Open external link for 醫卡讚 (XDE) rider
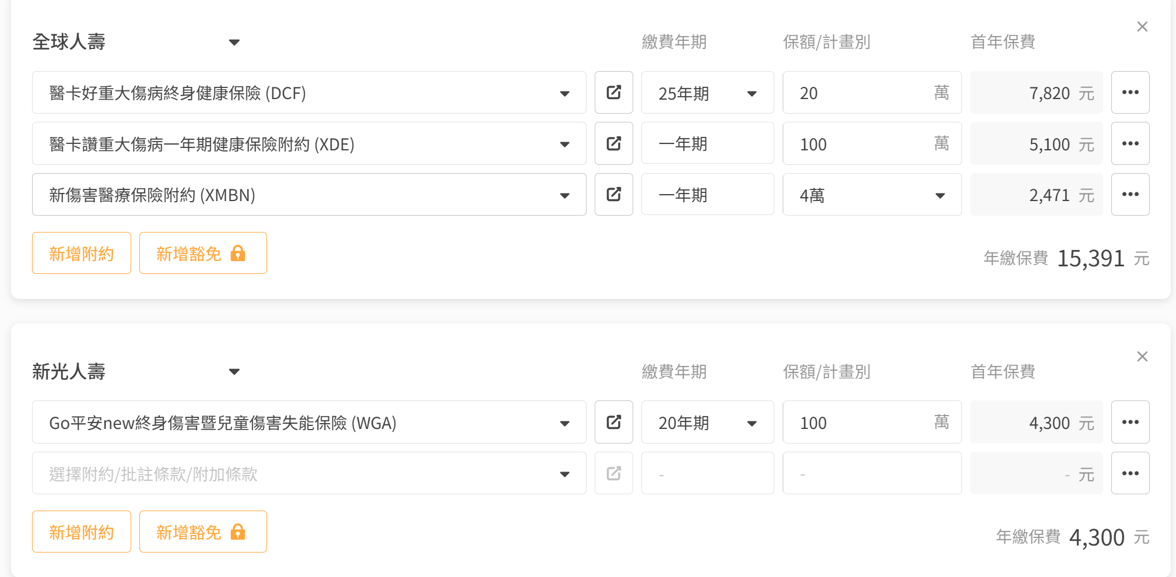Screen dimensions: 1176x577 pyautogui.click(x=613, y=143)
